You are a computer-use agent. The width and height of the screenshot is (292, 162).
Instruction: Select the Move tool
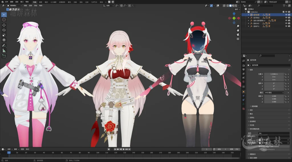[4, 25]
